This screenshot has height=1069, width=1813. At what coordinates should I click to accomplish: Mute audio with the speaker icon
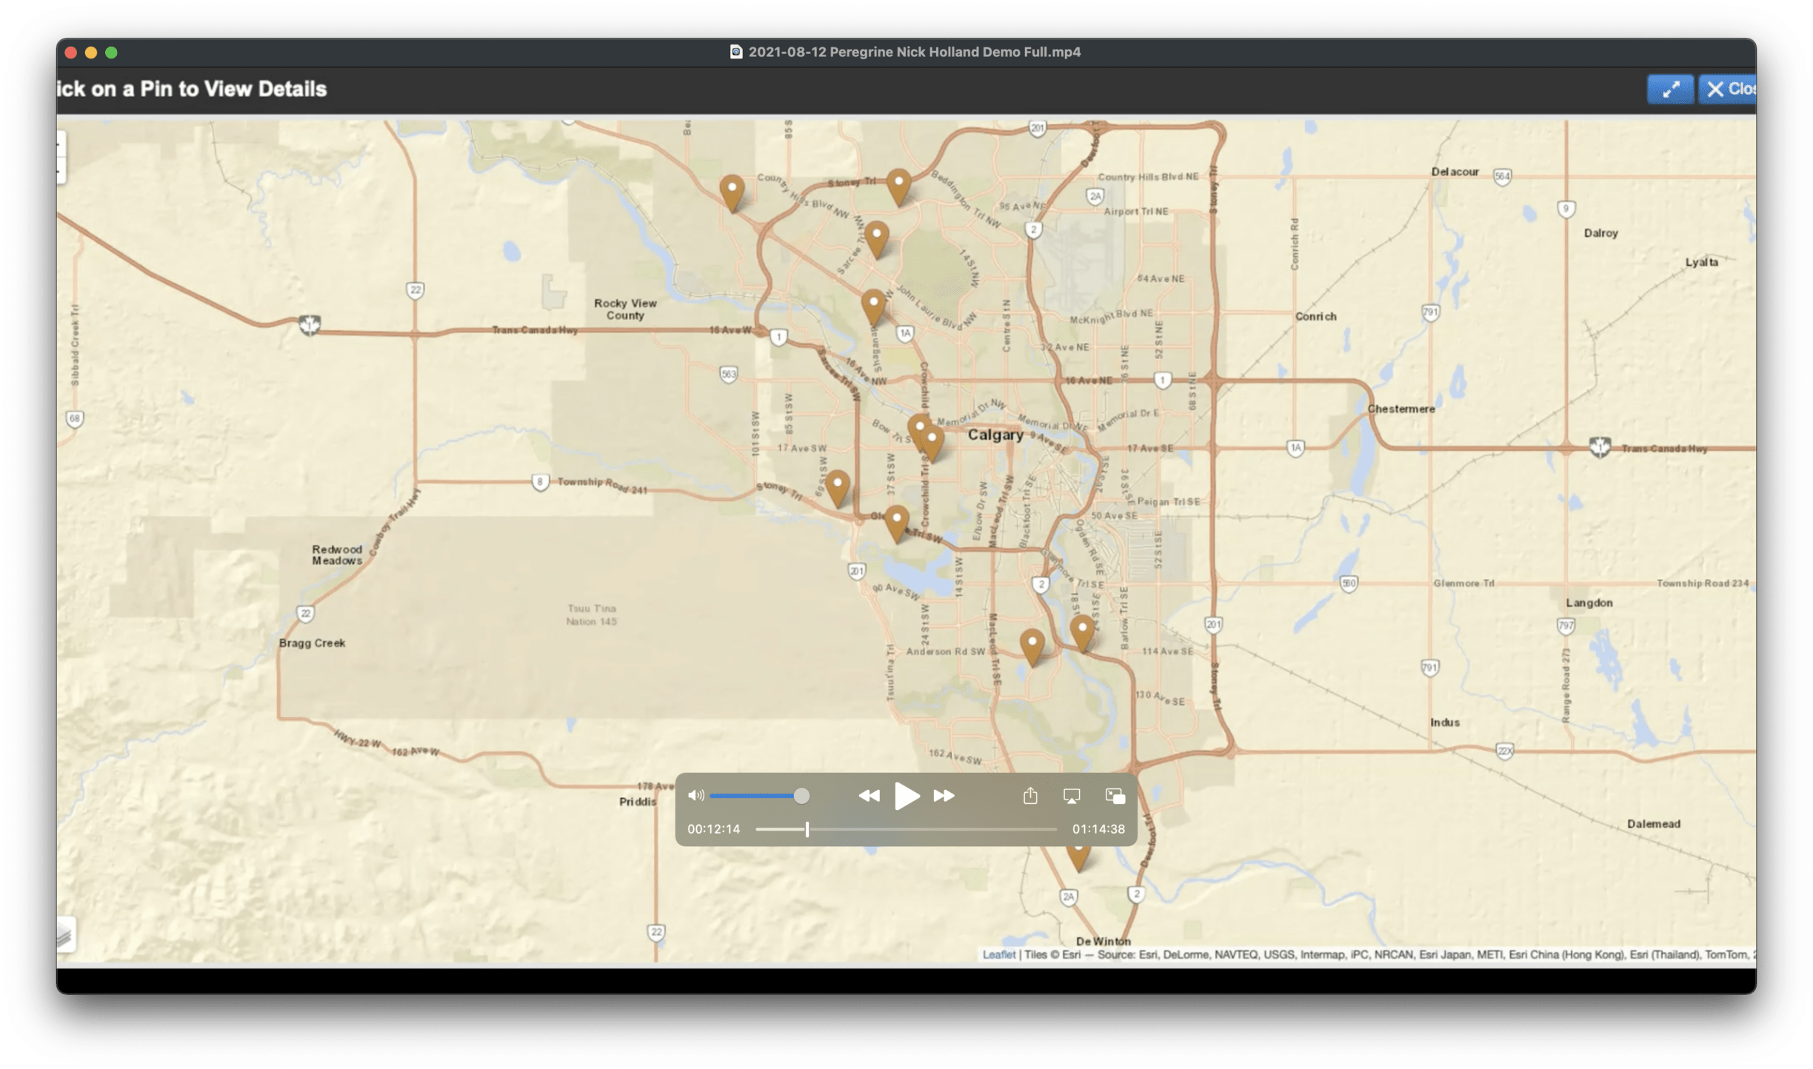[695, 796]
